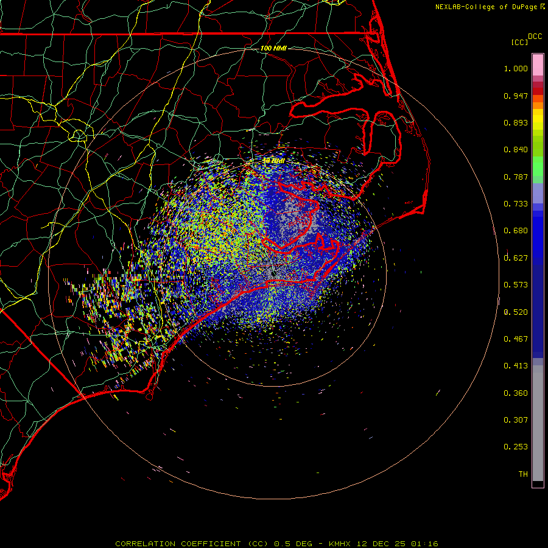This screenshot has height=548, width=548.
Task: Click the 0.840 scale value
Action: (516, 150)
